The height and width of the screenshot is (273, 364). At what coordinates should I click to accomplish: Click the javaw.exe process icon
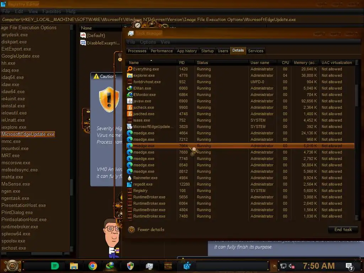click(129, 101)
